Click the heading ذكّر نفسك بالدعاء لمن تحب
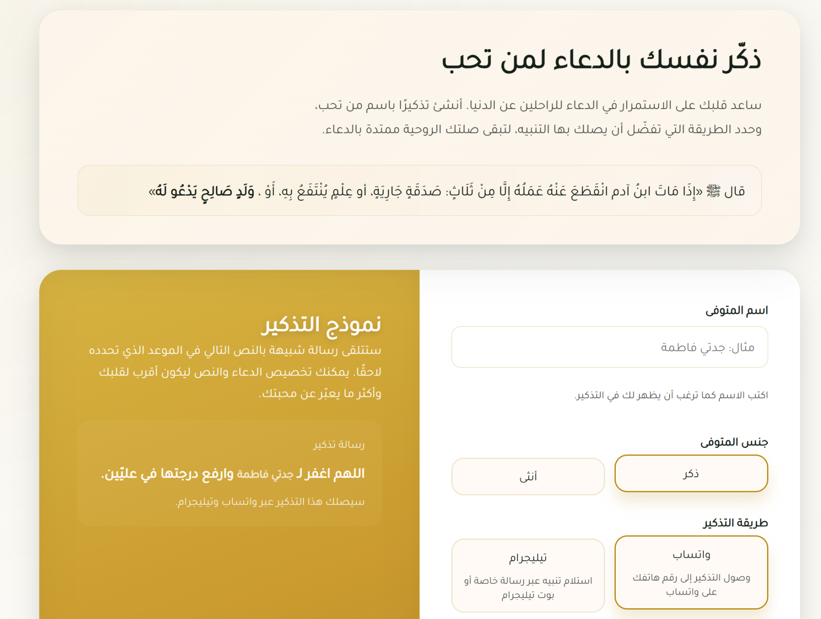 click(601, 59)
